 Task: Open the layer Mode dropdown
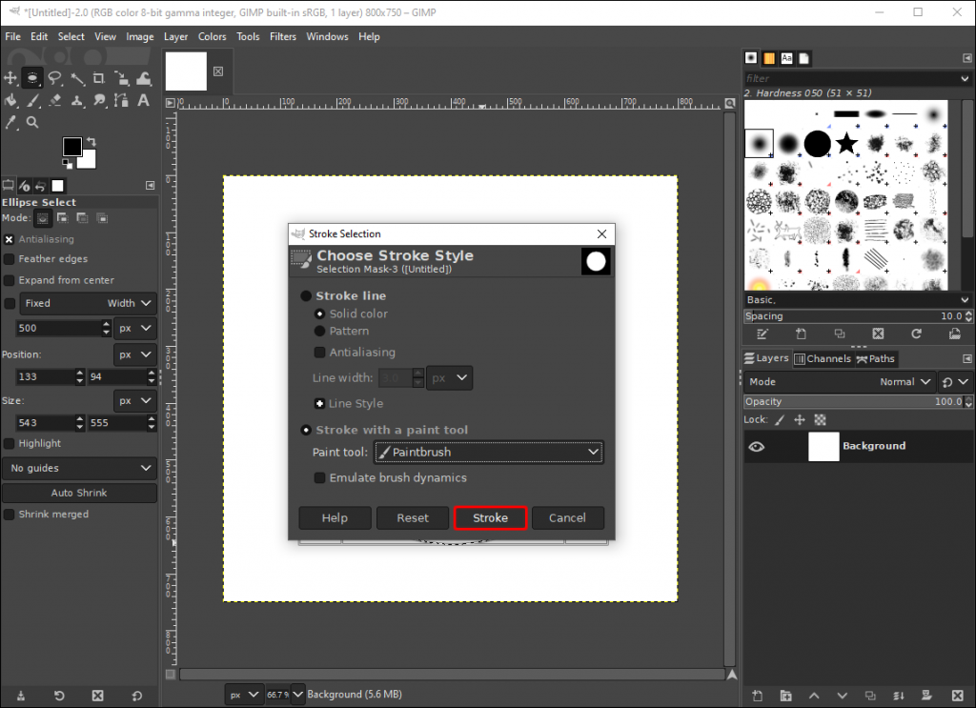pyautogui.click(x=903, y=381)
